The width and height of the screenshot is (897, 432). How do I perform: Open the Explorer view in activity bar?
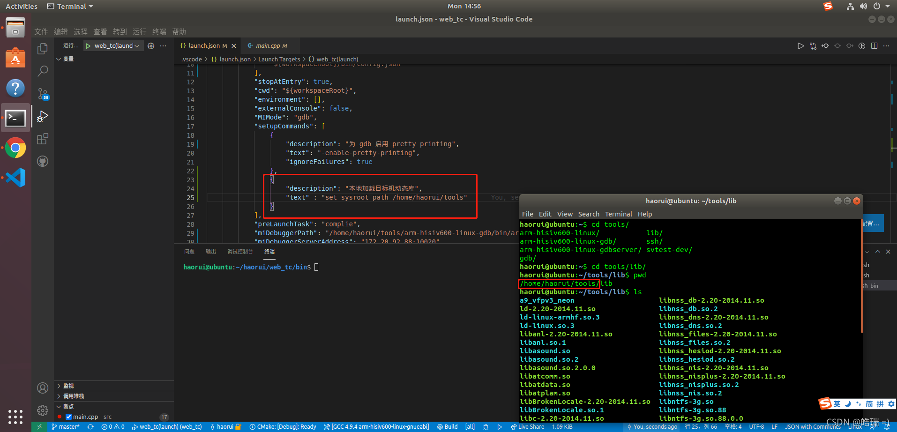(43, 49)
